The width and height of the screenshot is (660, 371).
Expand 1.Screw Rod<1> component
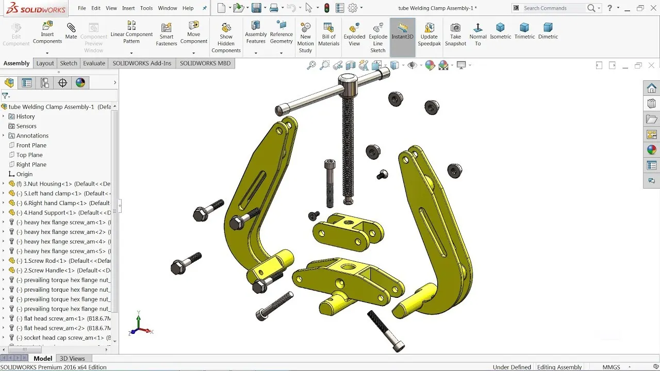tap(4, 261)
